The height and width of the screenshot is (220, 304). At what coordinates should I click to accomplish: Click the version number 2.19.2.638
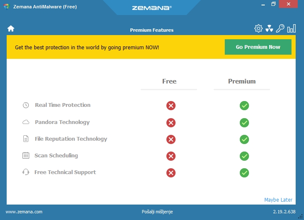click(284, 212)
